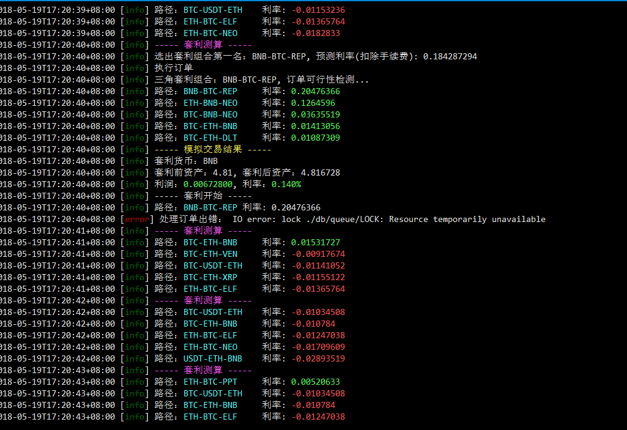Screen dimensions: 627x430
Task: Click the BTC-ETH-VEN path name
Action: click(x=210, y=254)
